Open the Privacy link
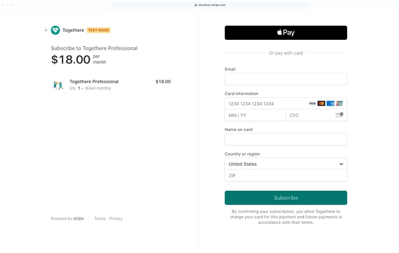399x253 pixels. 116,219
